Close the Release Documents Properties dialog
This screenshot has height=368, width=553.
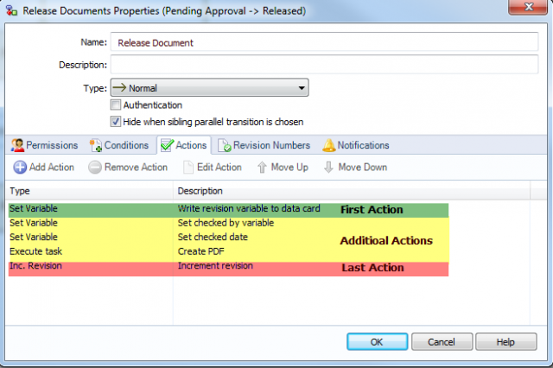pos(528,7)
